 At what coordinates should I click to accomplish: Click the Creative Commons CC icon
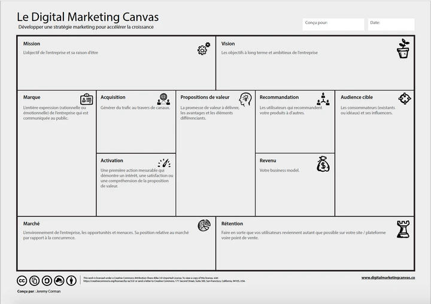(x=22, y=281)
